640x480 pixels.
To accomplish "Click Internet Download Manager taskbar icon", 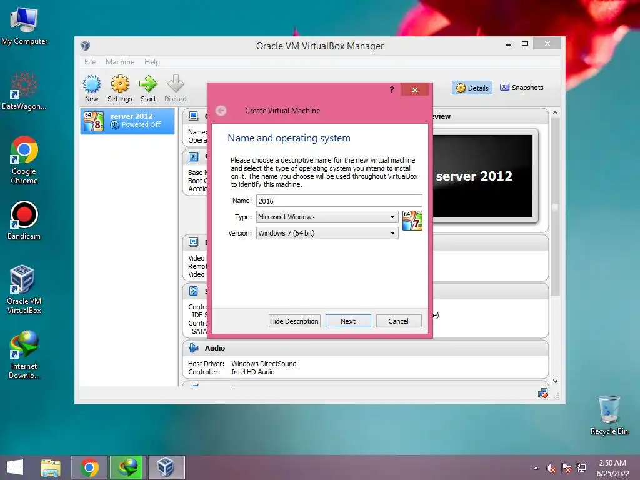I will point(127,467).
